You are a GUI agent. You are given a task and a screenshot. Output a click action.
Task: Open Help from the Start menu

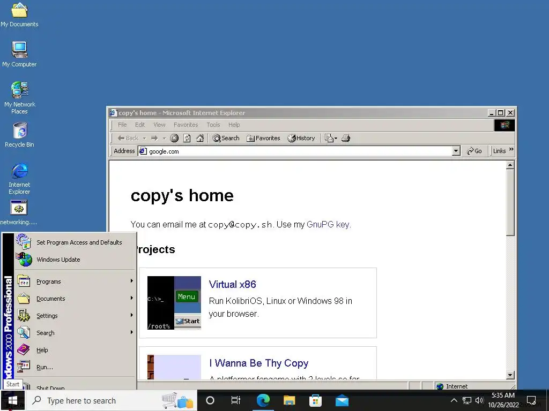[75, 350]
